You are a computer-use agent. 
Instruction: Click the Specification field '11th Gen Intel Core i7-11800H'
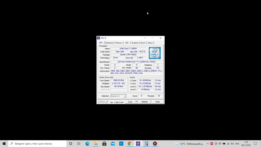tap(136, 62)
